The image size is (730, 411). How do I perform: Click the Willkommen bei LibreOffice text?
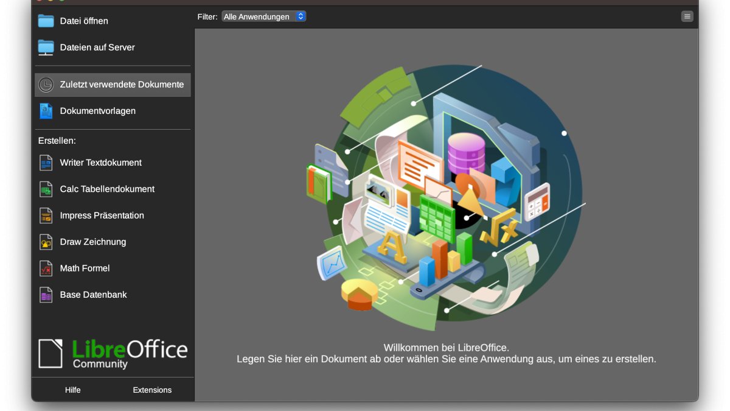click(x=447, y=348)
